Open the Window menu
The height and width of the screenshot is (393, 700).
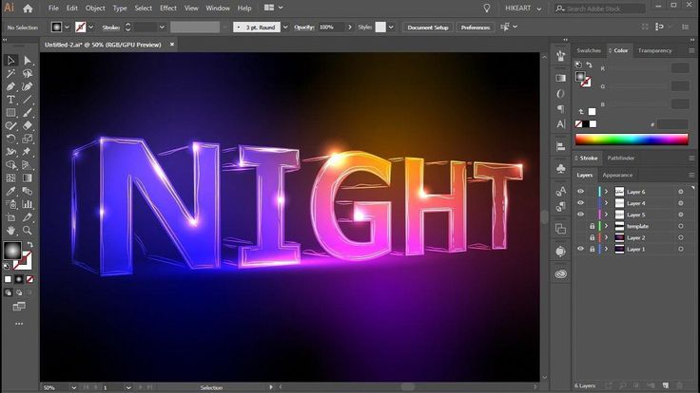coord(218,8)
